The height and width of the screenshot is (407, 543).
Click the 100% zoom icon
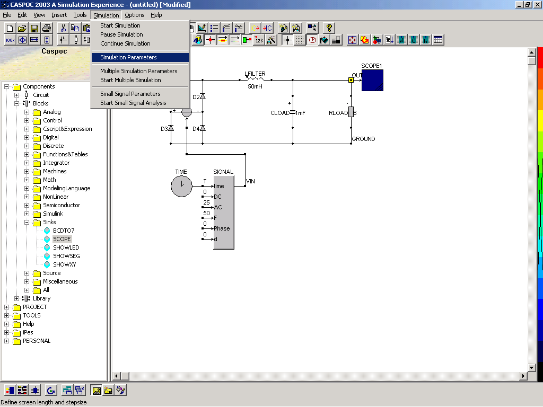tap(10, 40)
